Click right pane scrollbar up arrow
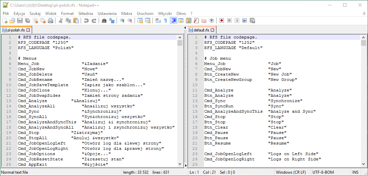 pyautogui.click(x=363, y=37)
